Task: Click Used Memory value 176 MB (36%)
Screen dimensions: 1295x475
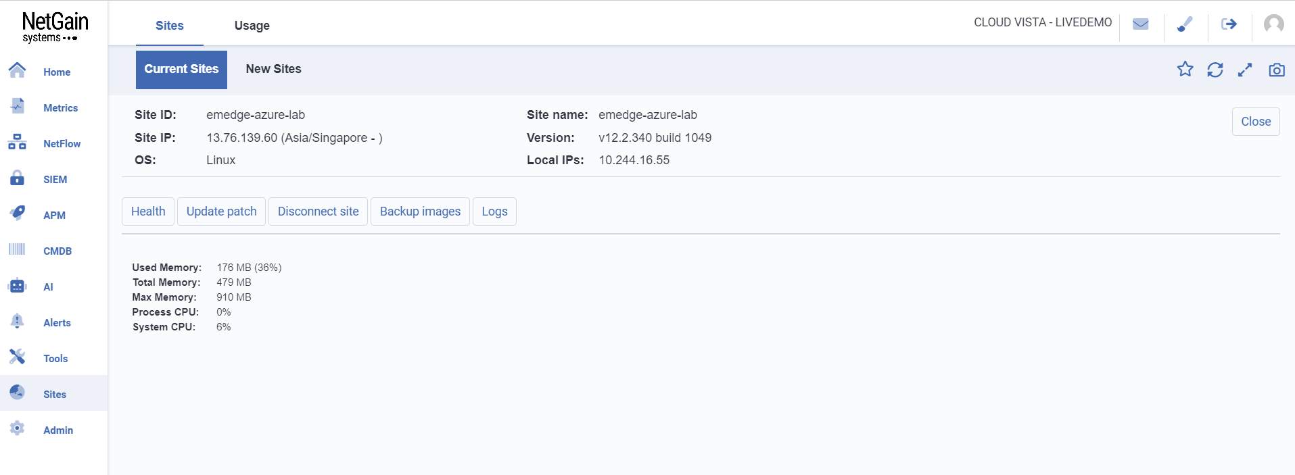Action: (250, 268)
